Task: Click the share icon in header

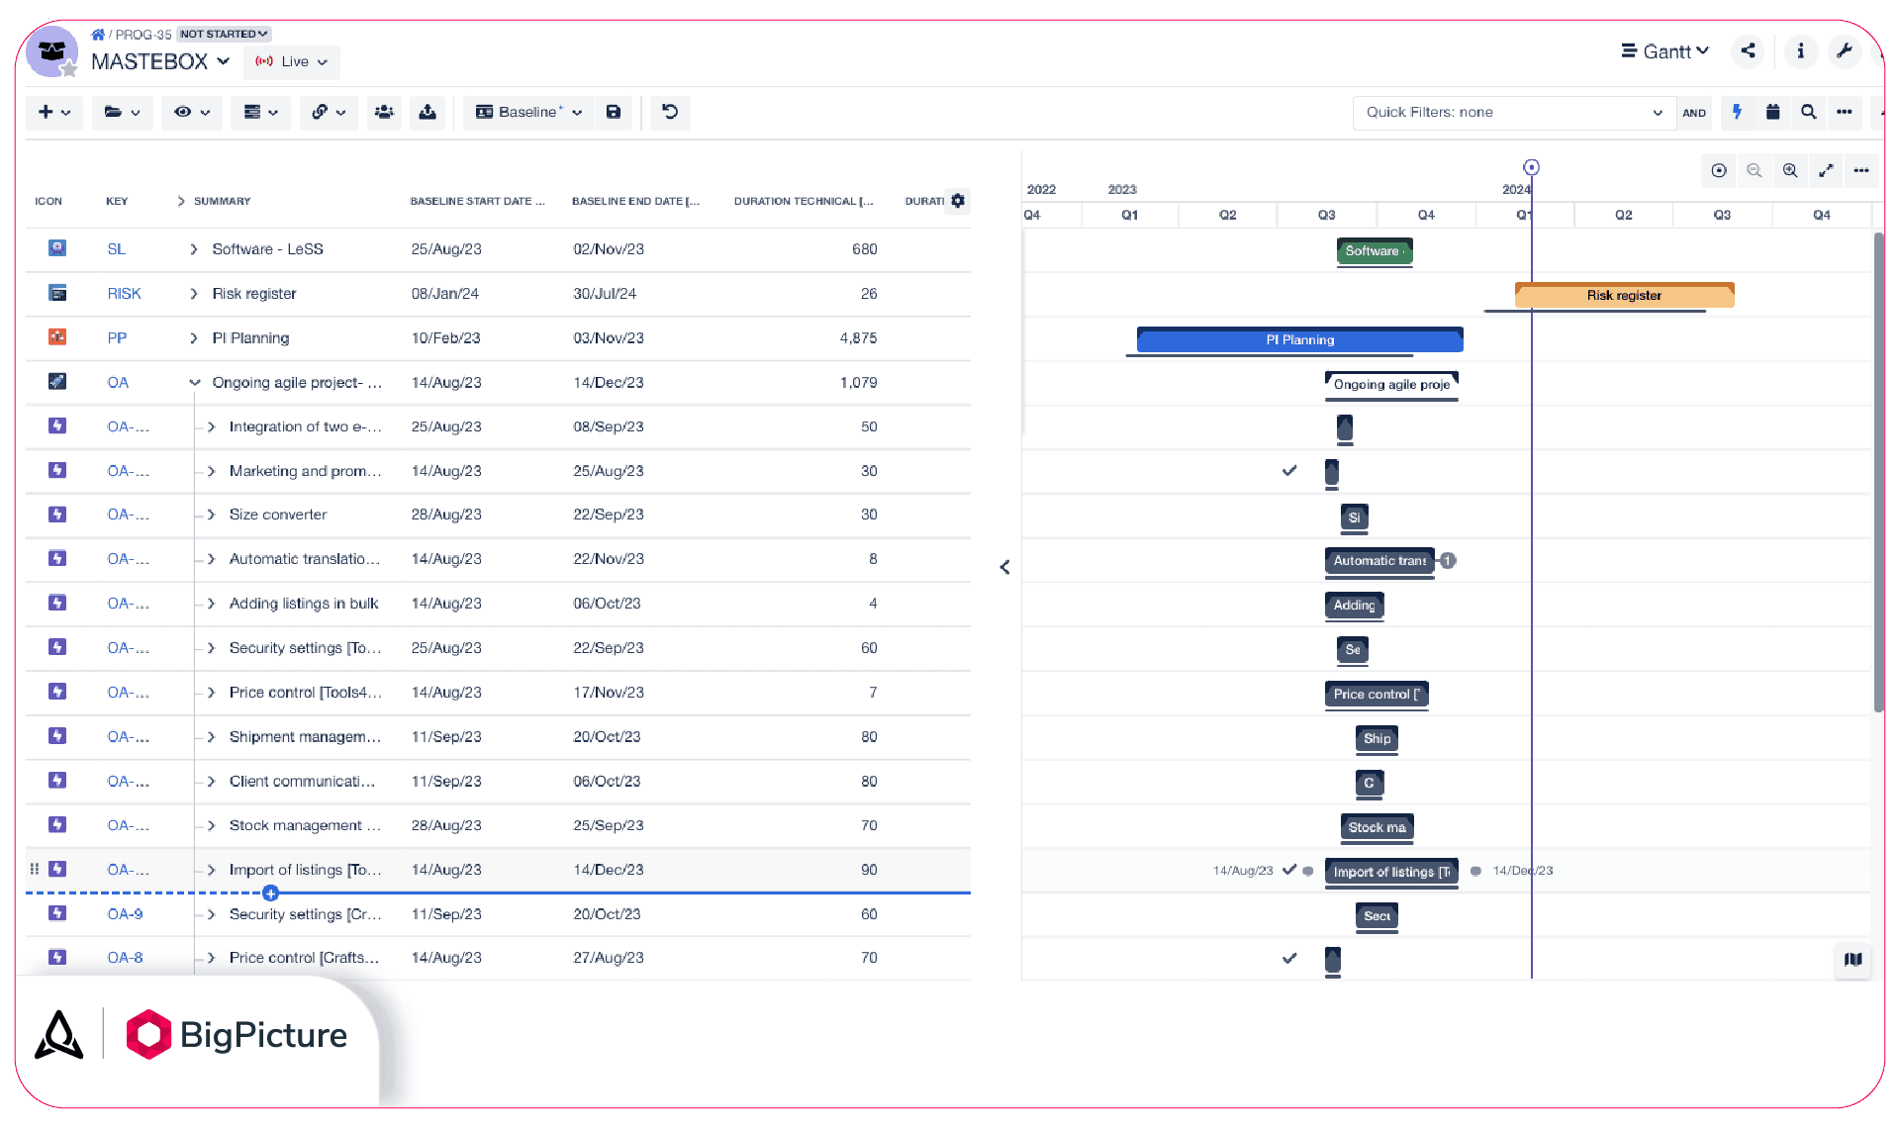Action: tap(1749, 51)
